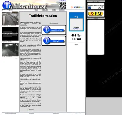Open the TRAFFICRADIO.EU sponsor banner
The height and width of the screenshot is (115, 122).
pyautogui.click(x=96, y=6)
